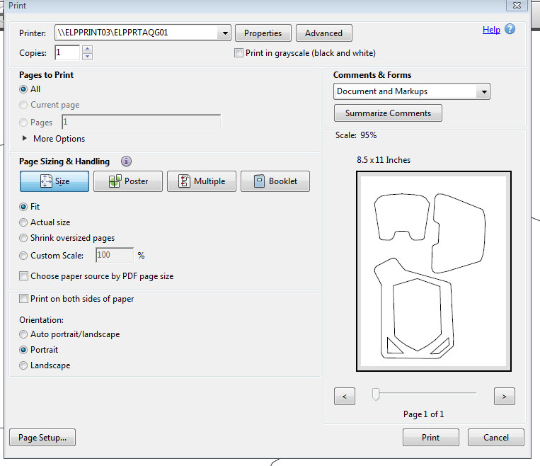Select the Landscape orientation radio button
This screenshot has width=540, height=466.
point(24,365)
